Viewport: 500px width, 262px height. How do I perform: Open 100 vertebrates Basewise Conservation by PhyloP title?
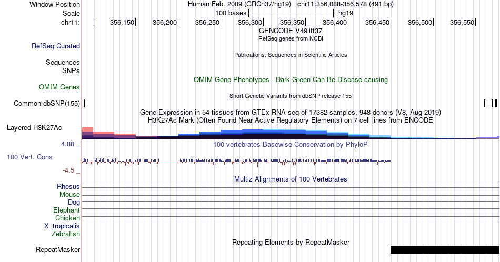click(291, 144)
